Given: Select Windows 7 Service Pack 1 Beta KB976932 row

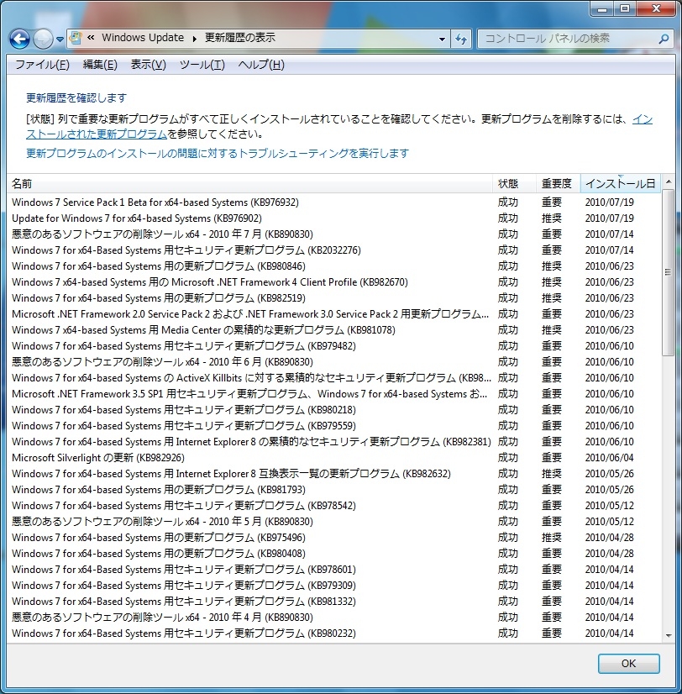Looking at the screenshot, I should point(334,202).
